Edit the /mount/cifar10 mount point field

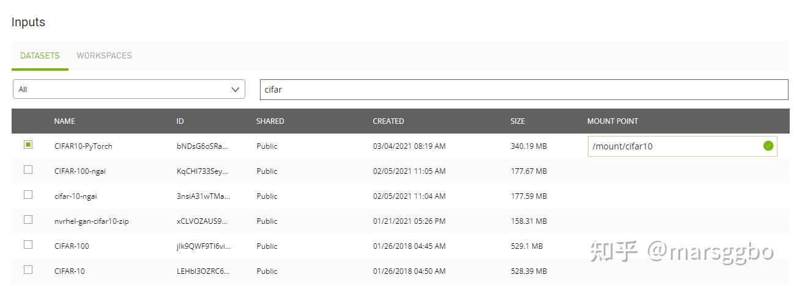[682, 146]
